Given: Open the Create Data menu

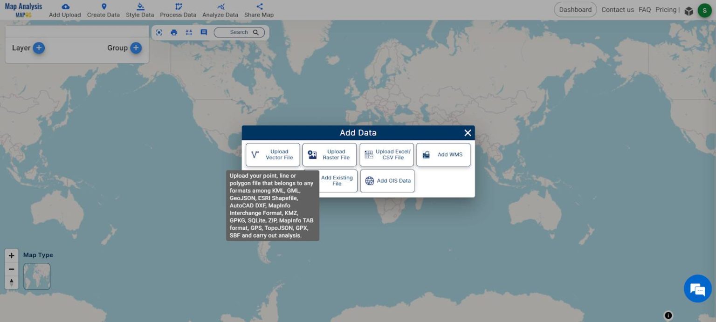Looking at the screenshot, I should click(103, 10).
